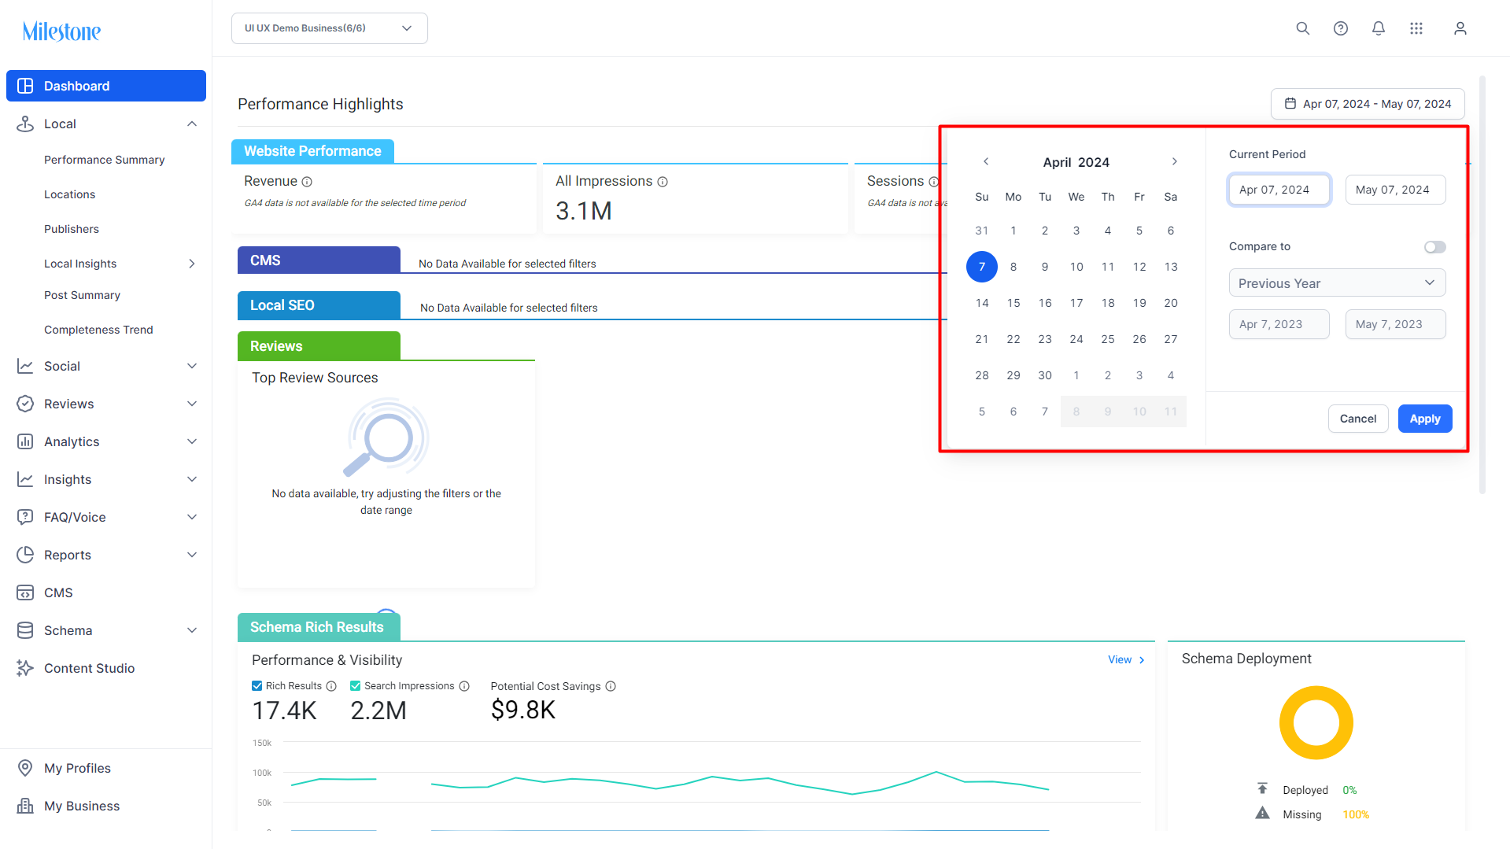Open the Previous Year dropdown

[x=1338, y=283]
